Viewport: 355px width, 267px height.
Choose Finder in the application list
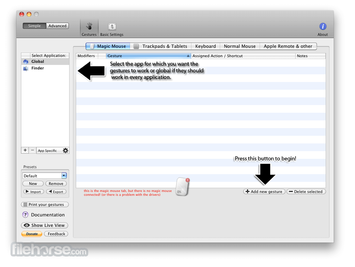pos(45,68)
